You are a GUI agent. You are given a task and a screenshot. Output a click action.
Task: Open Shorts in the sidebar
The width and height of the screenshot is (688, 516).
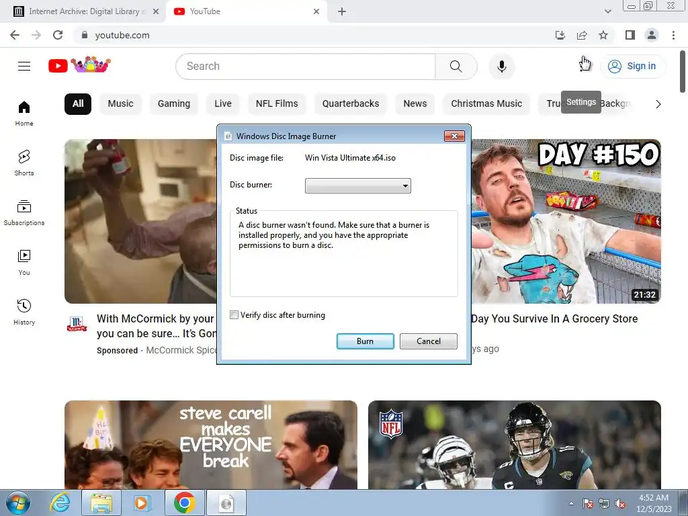[x=24, y=163]
